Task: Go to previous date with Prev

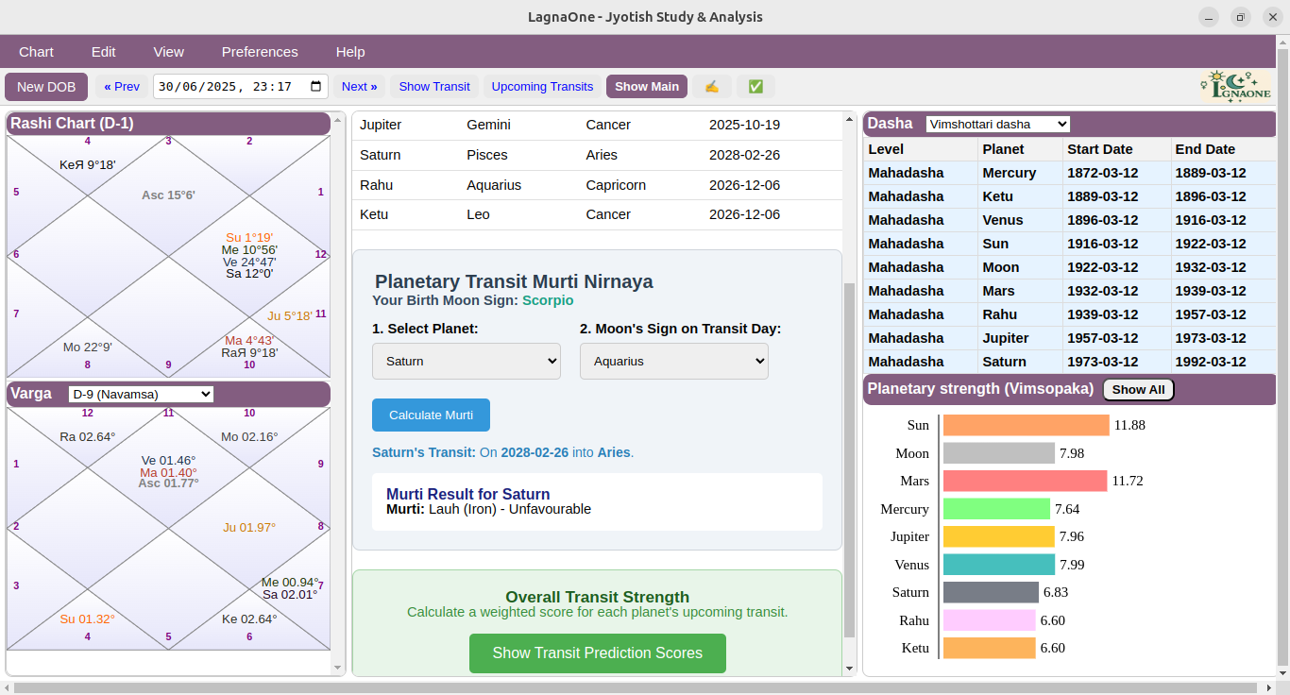Action: tap(122, 87)
